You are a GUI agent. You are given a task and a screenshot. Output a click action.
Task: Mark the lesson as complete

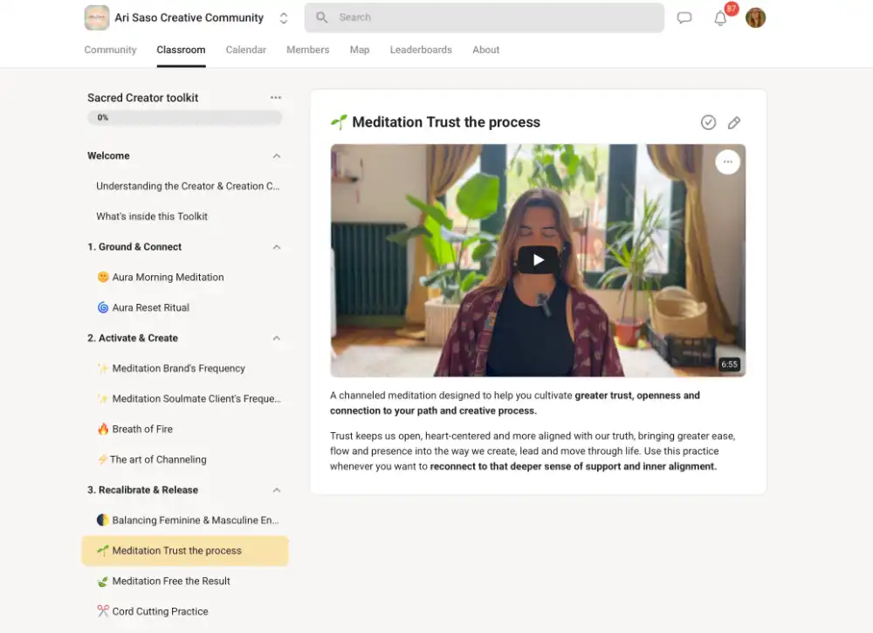[x=708, y=122]
